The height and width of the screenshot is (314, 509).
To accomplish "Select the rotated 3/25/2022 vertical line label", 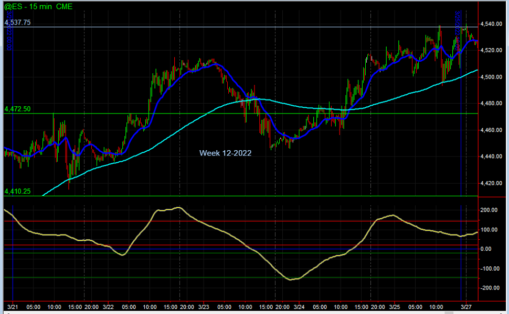I will 457,31.
